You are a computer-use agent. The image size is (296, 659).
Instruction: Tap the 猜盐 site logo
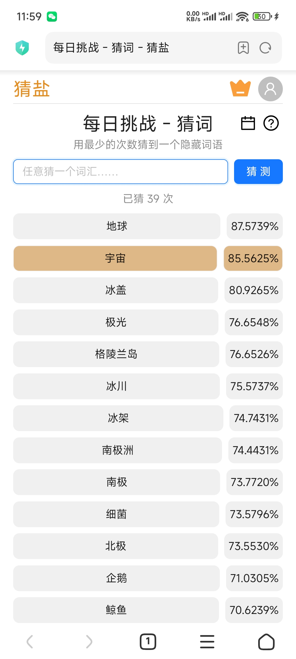pos(32,89)
